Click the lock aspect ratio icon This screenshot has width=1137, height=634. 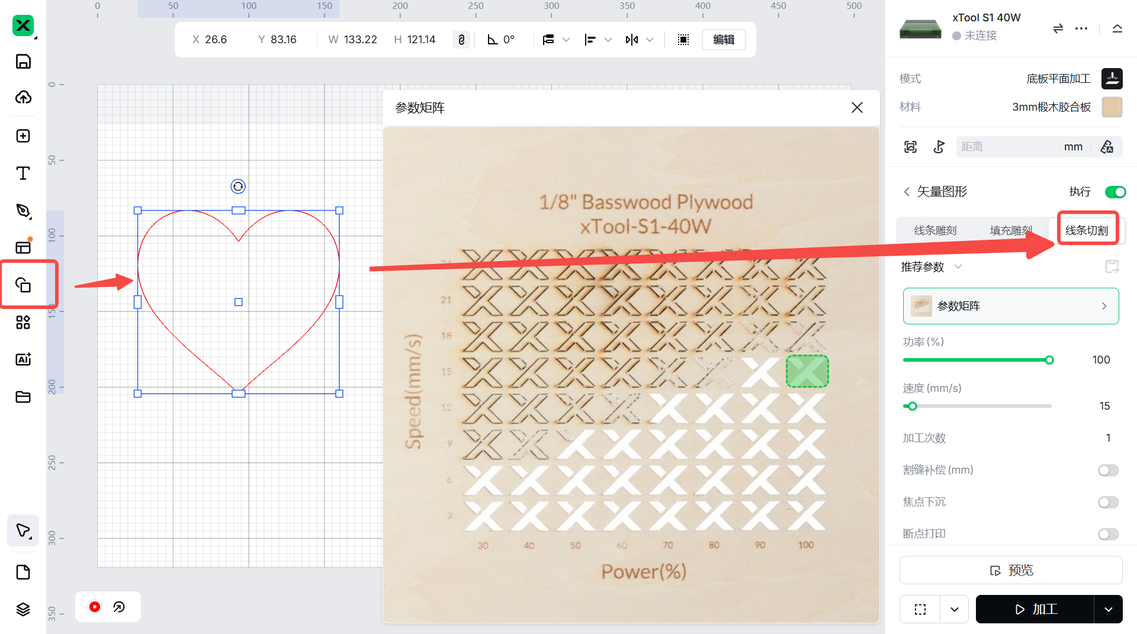(461, 40)
